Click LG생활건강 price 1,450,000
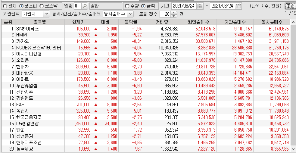The image size is (296, 153). coord(82,124)
